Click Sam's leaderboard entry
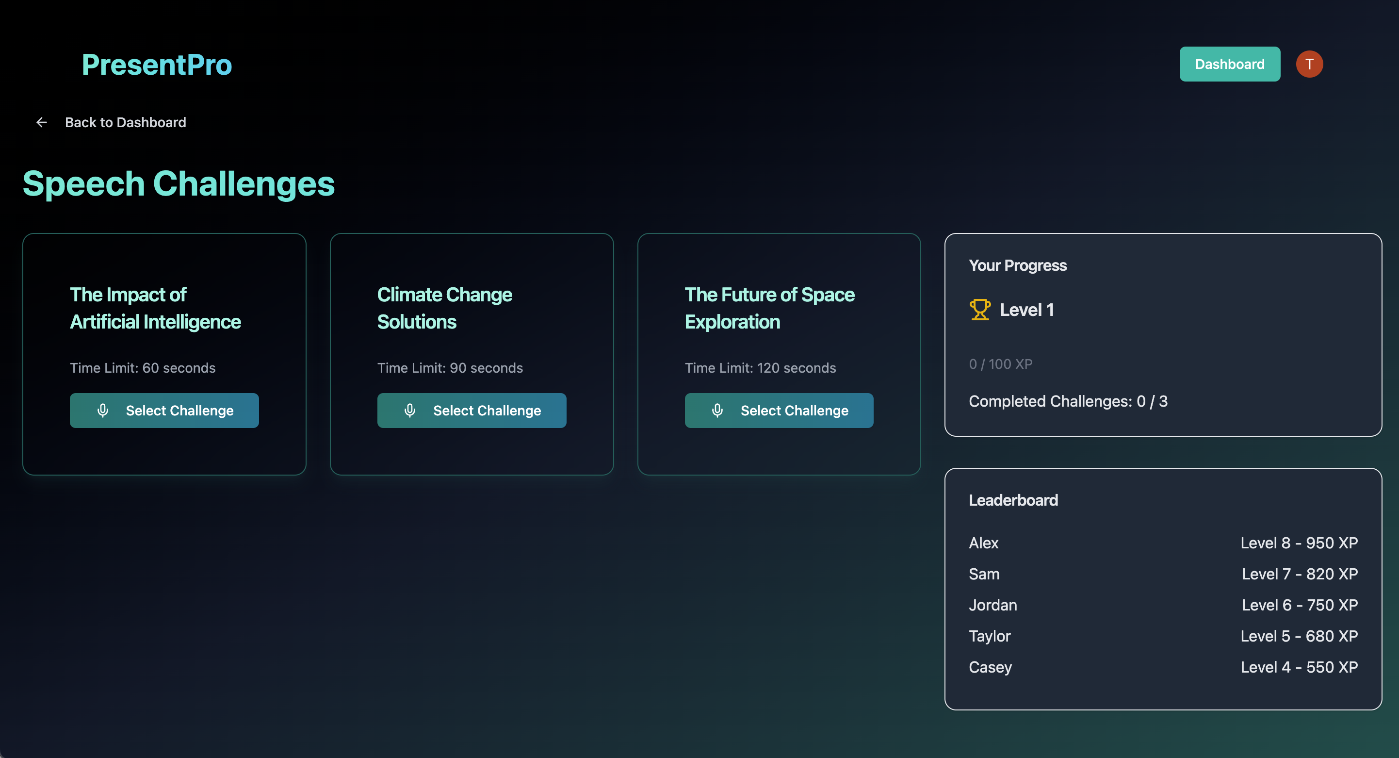The image size is (1399, 758). 984,574
